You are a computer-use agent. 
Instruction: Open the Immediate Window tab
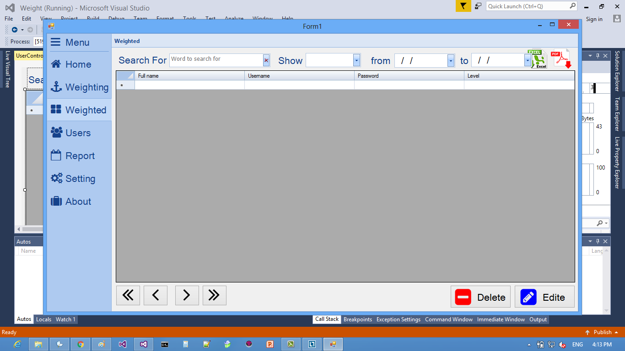tap(501, 319)
